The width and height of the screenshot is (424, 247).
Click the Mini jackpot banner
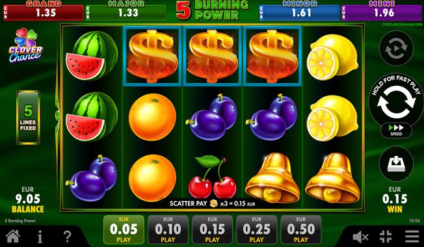pyautogui.click(x=382, y=11)
